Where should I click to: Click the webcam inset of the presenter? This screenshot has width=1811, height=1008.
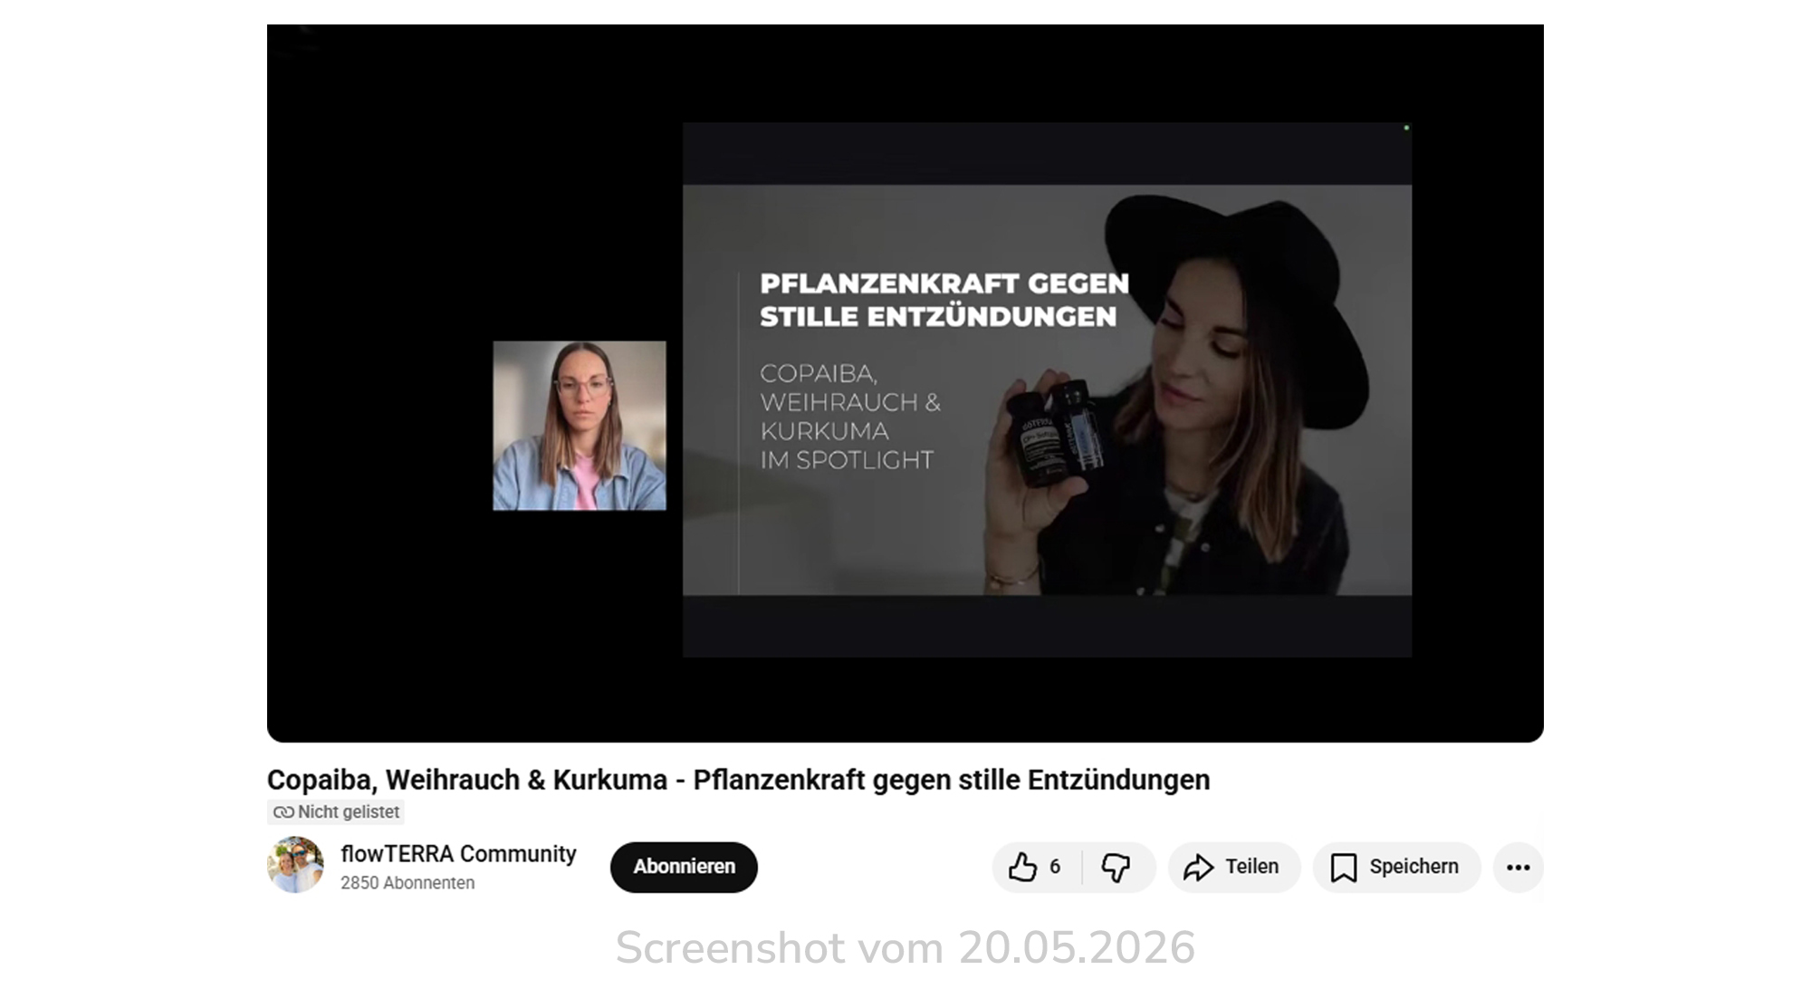click(580, 426)
